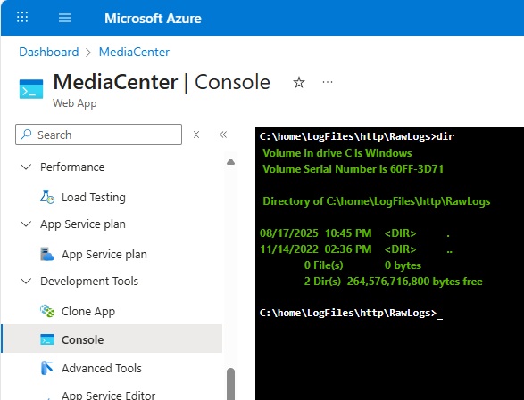
Task: Click the 'Web App' subtitle text
Action: pyautogui.click(x=75, y=103)
